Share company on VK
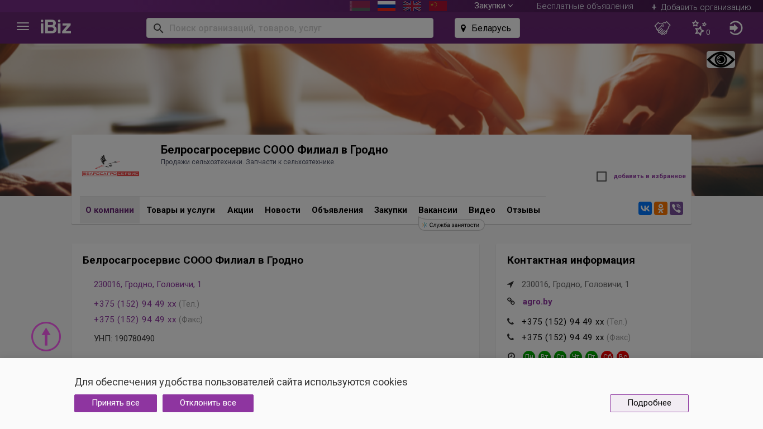Viewport: 763px width, 429px height. [645, 209]
